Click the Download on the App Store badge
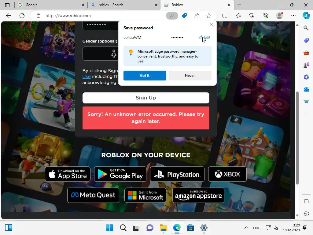 click(68, 174)
